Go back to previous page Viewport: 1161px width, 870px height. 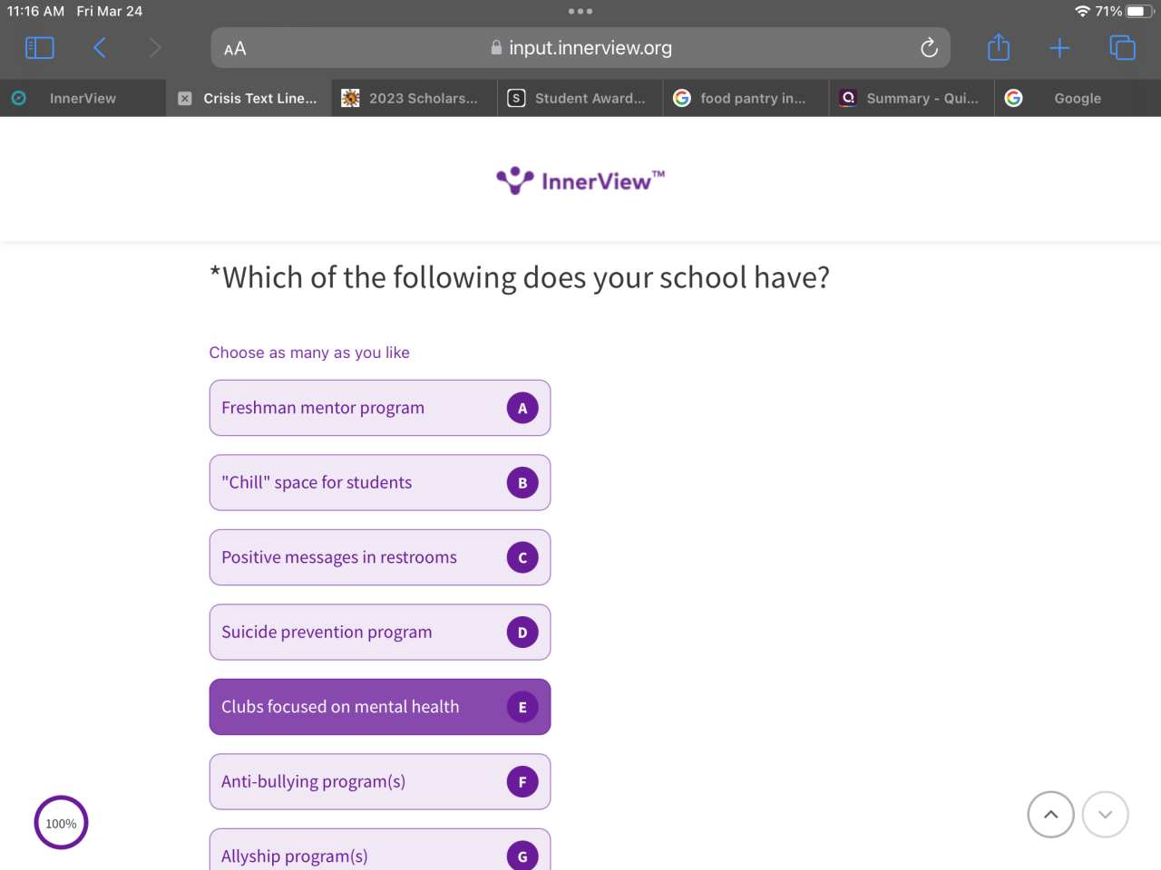click(x=100, y=48)
